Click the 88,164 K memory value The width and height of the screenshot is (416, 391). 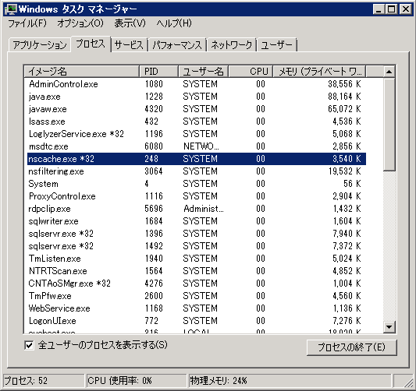344,97
